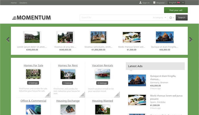
Task: Click the 0 listings badge
Action: coord(102,83)
